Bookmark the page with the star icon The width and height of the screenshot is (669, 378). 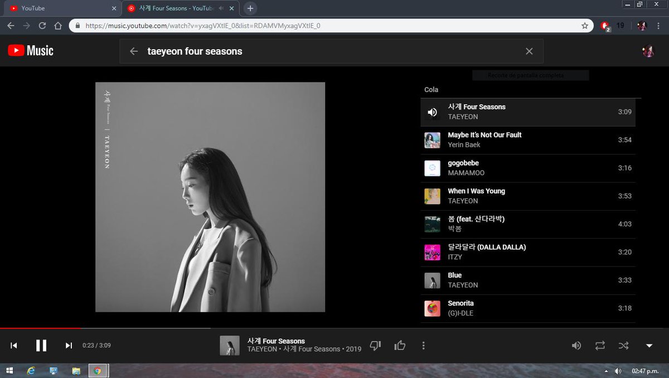(x=585, y=26)
